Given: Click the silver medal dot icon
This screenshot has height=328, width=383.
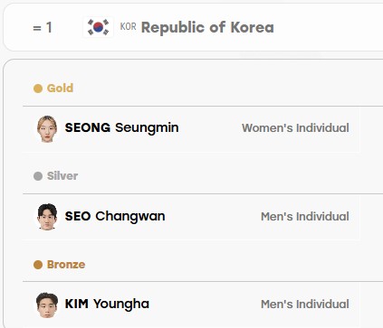Looking at the screenshot, I should coord(38,176).
